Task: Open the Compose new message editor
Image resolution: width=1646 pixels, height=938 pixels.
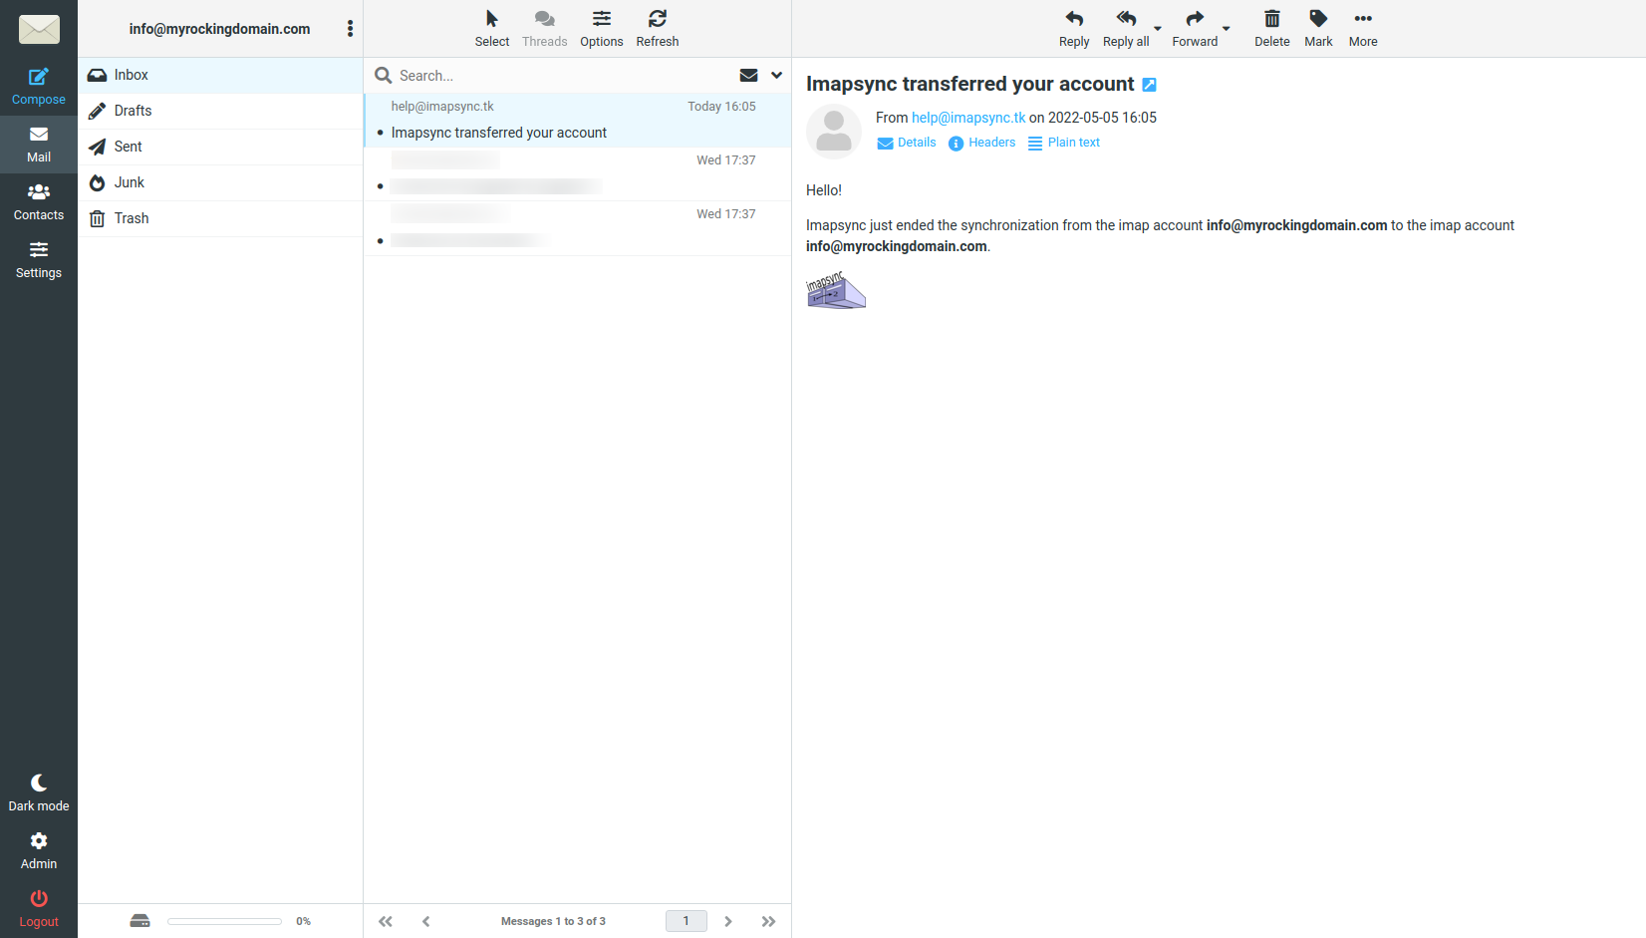Action: click(x=39, y=87)
